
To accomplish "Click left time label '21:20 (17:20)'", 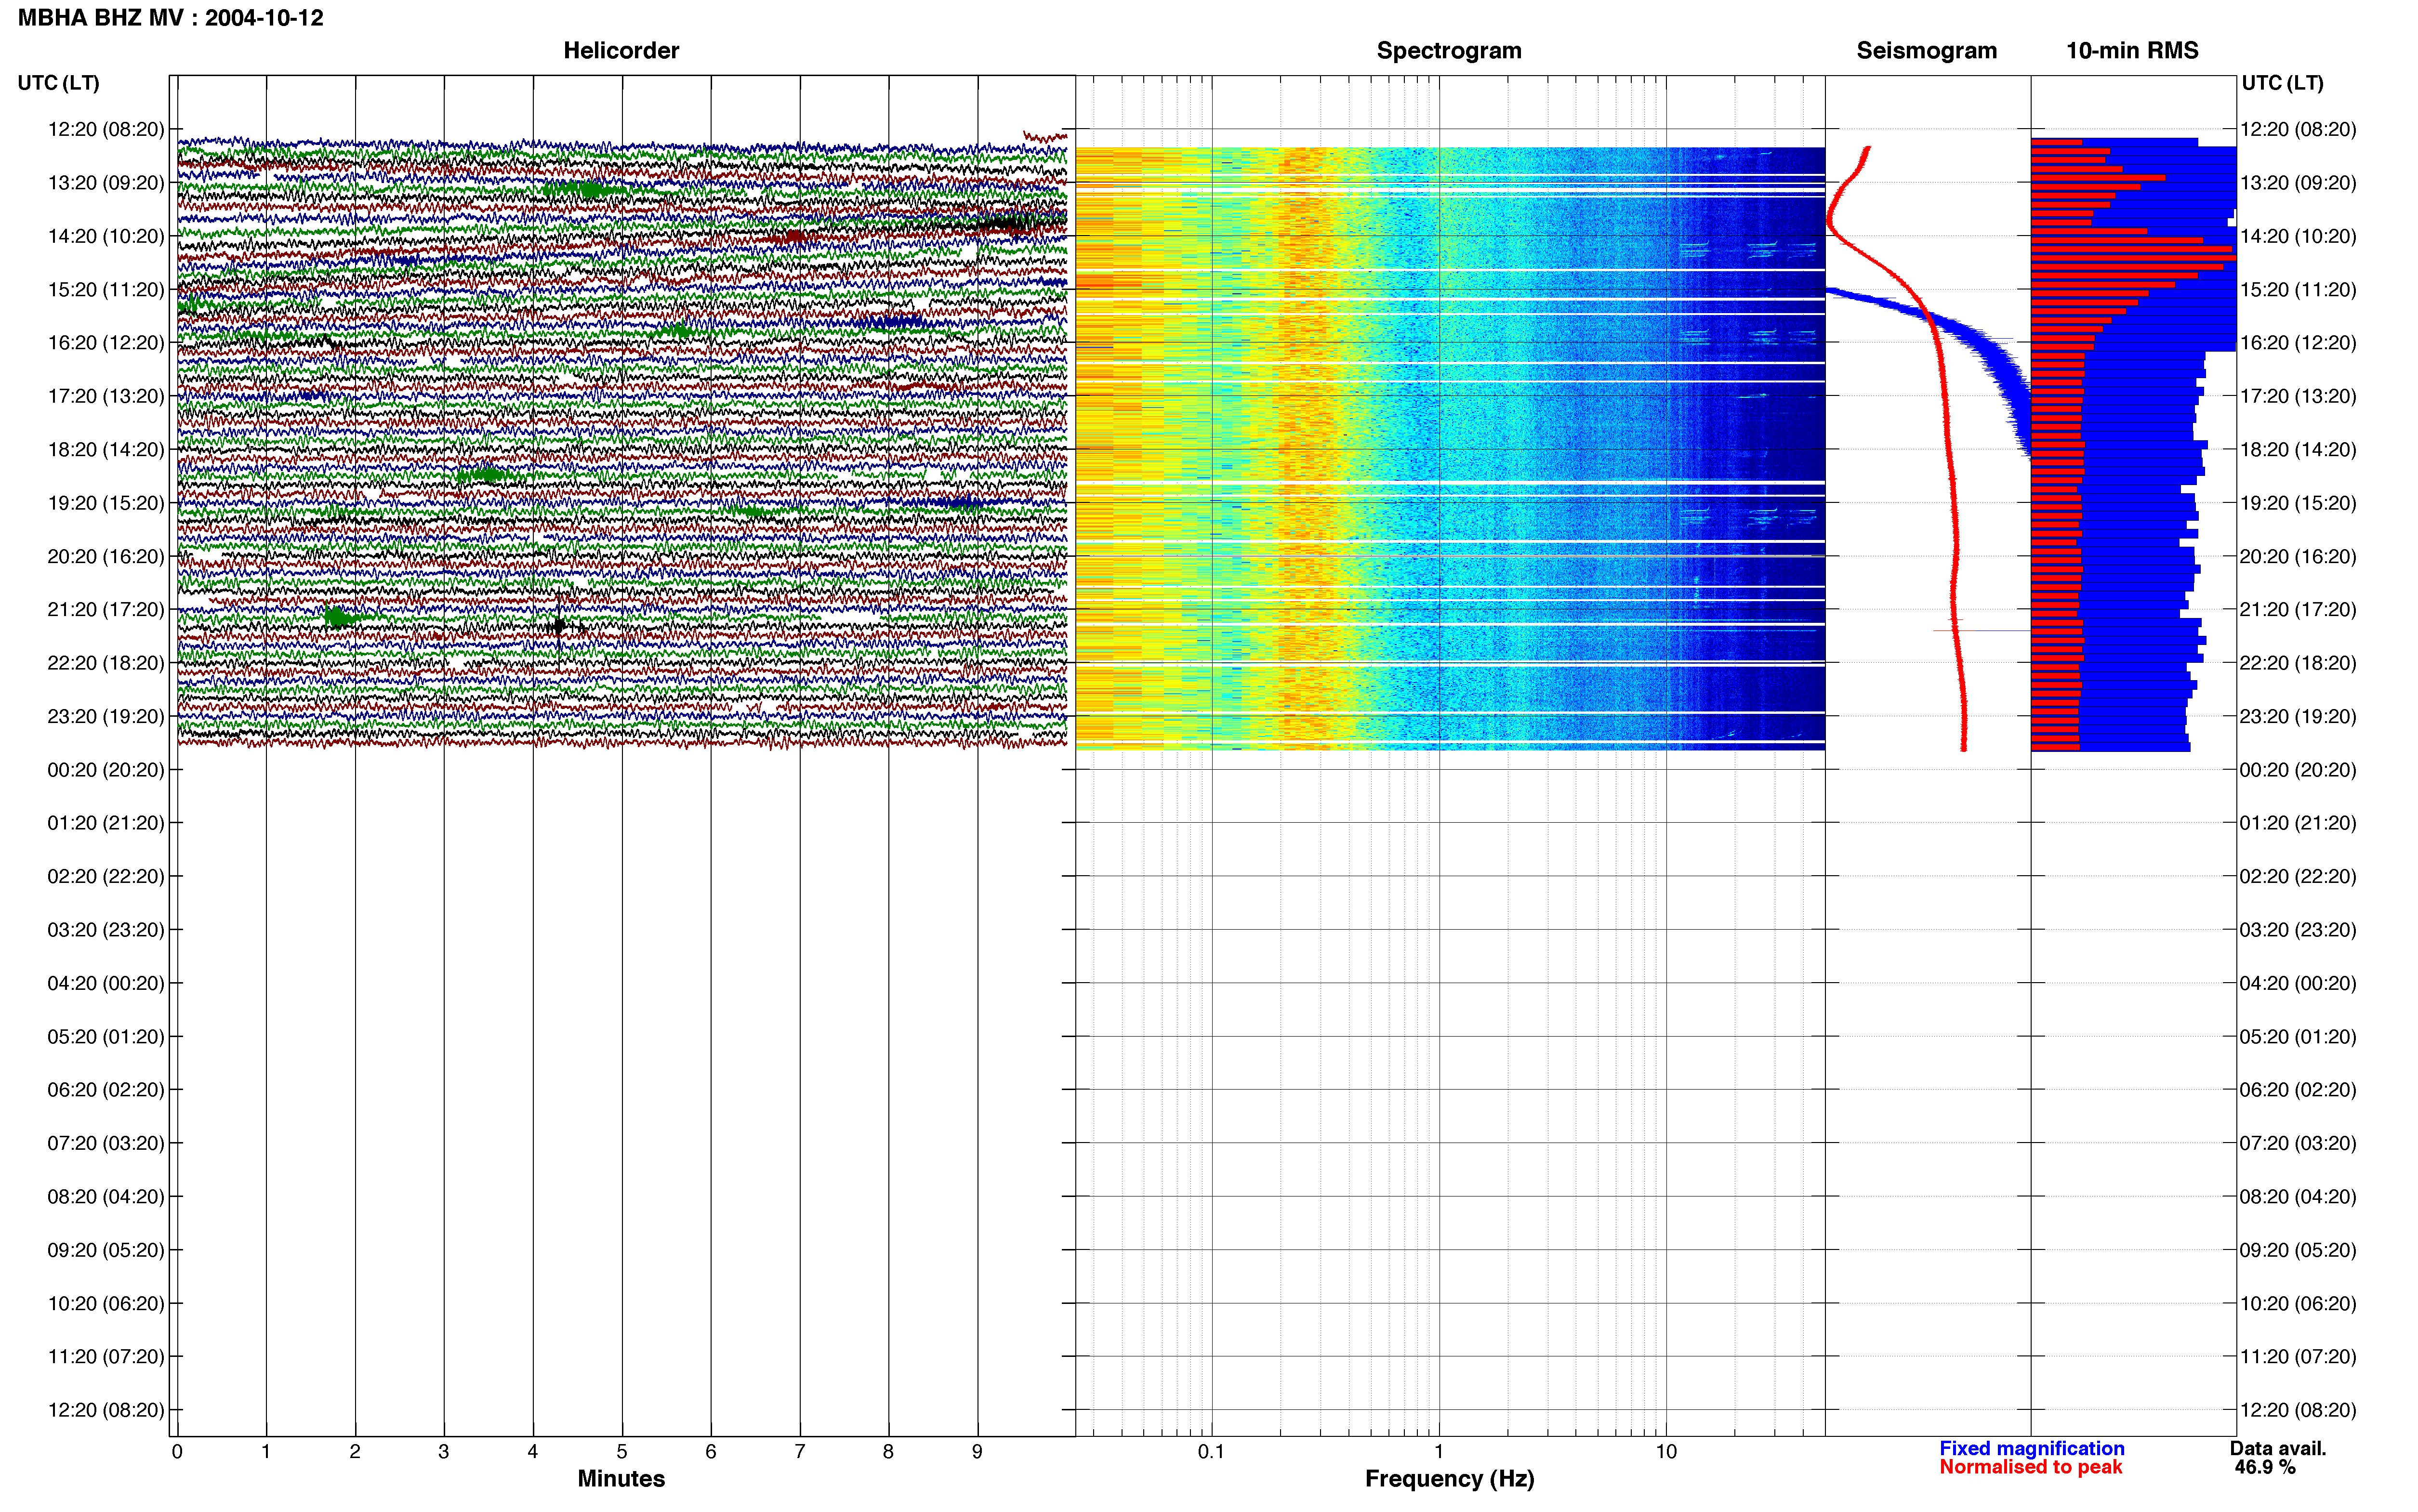I will pyautogui.click(x=106, y=609).
